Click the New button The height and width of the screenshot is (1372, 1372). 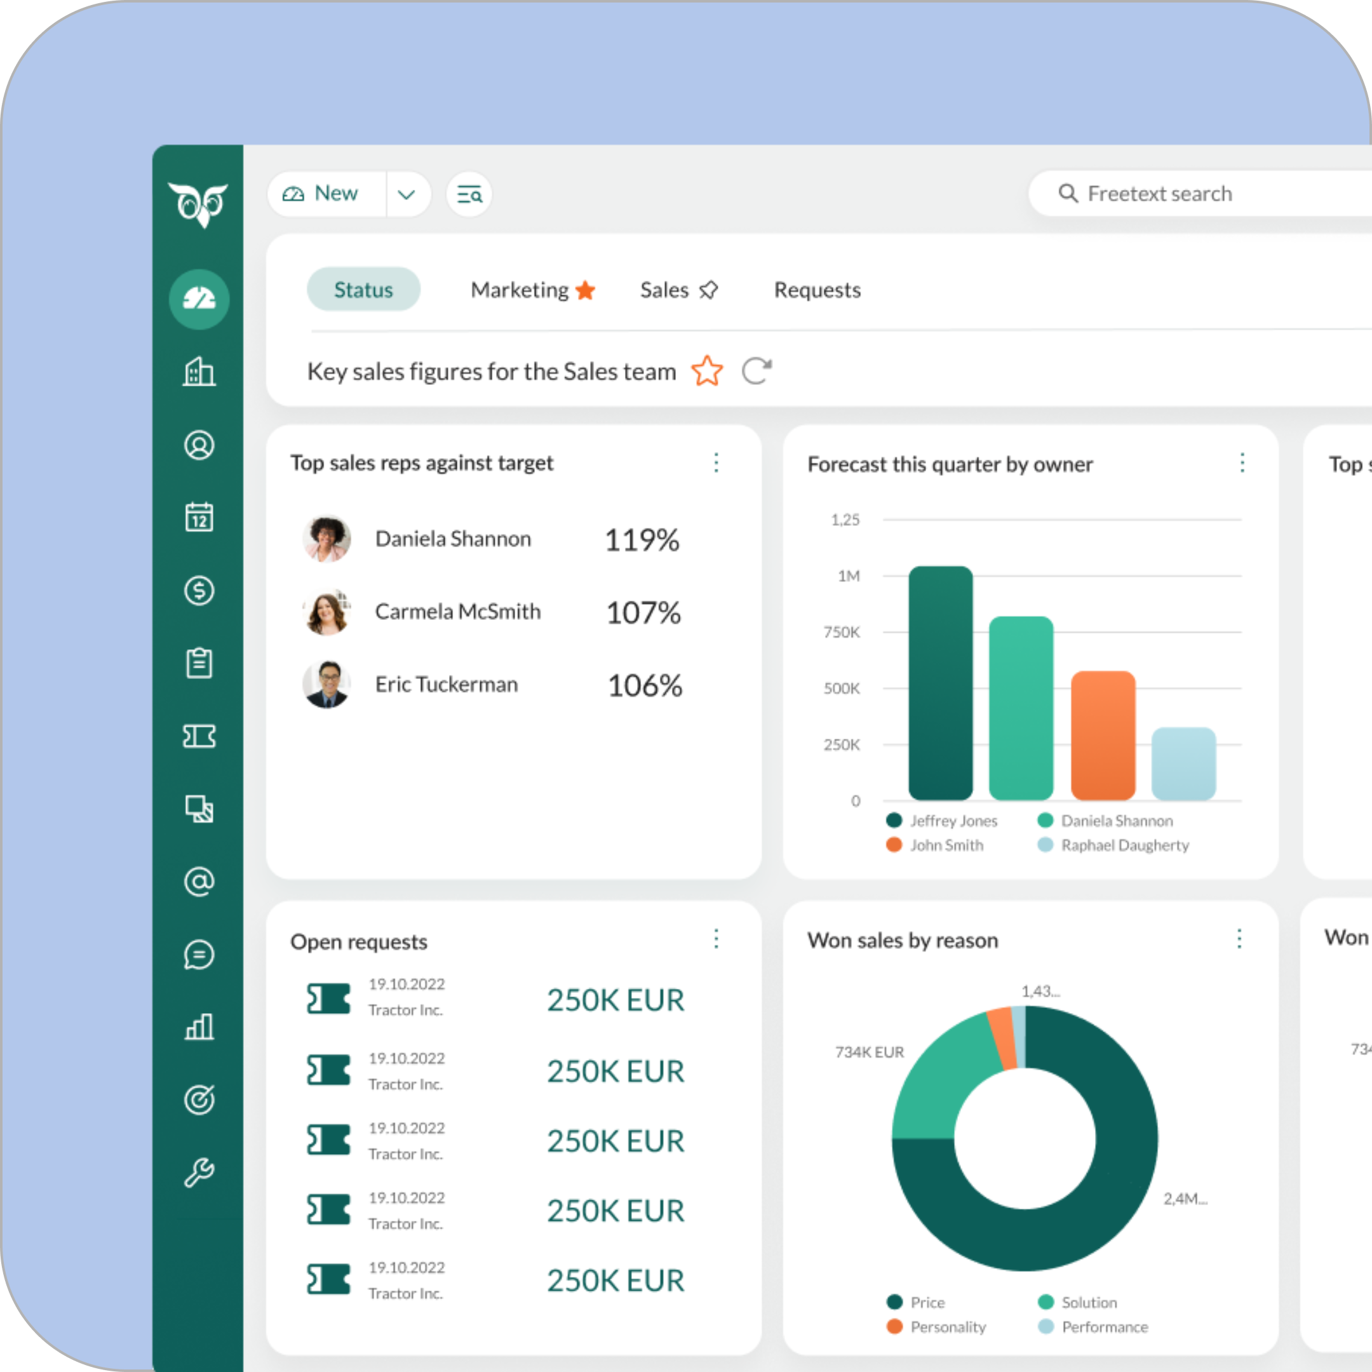327,194
